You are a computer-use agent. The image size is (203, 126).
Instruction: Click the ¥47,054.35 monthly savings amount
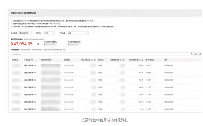tap(22, 44)
